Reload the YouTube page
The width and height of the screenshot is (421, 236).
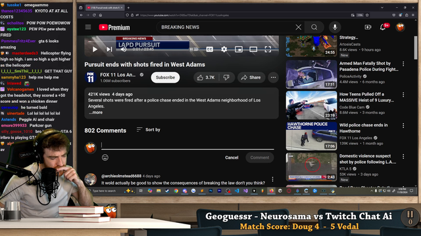point(94,15)
